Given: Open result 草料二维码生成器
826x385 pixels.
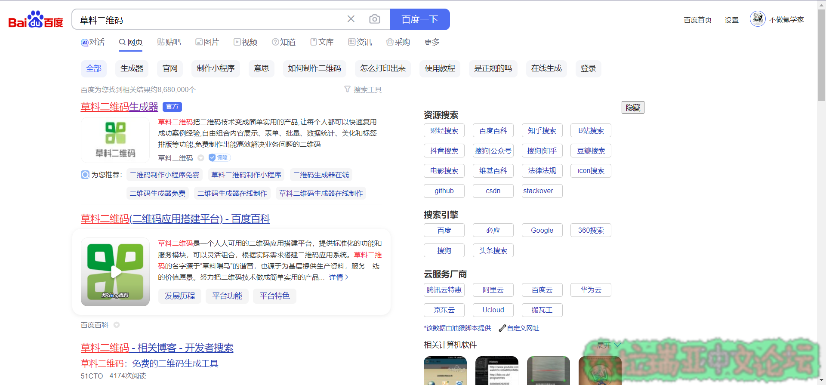Looking at the screenshot, I should click(x=119, y=107).
